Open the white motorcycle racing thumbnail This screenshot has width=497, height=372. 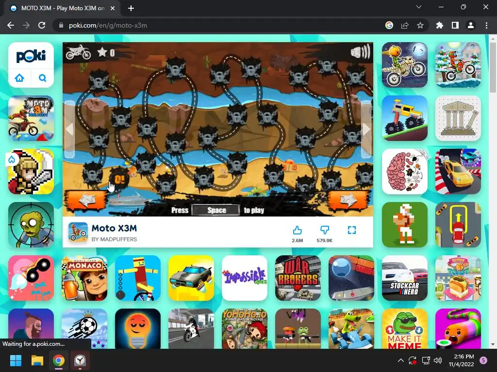click(x=191, y=329)
